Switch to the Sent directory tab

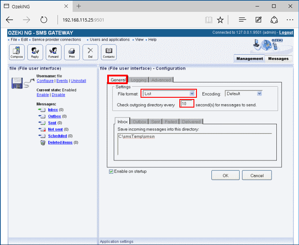point(155,122)
